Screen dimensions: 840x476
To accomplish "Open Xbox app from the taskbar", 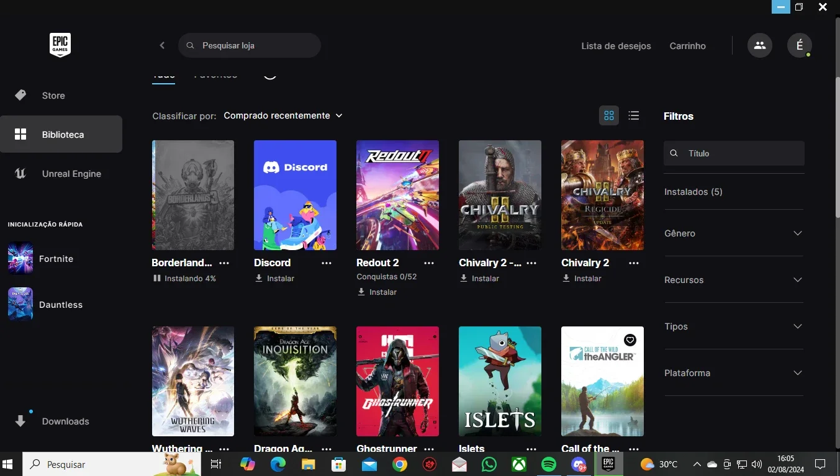I will pyautogui.click(x=519, y=464).
